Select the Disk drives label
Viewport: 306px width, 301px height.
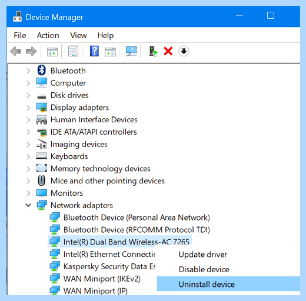(x=69, y=95)
